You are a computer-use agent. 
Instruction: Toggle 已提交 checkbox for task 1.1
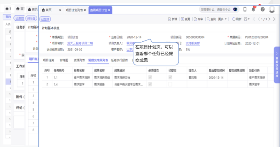170,77
